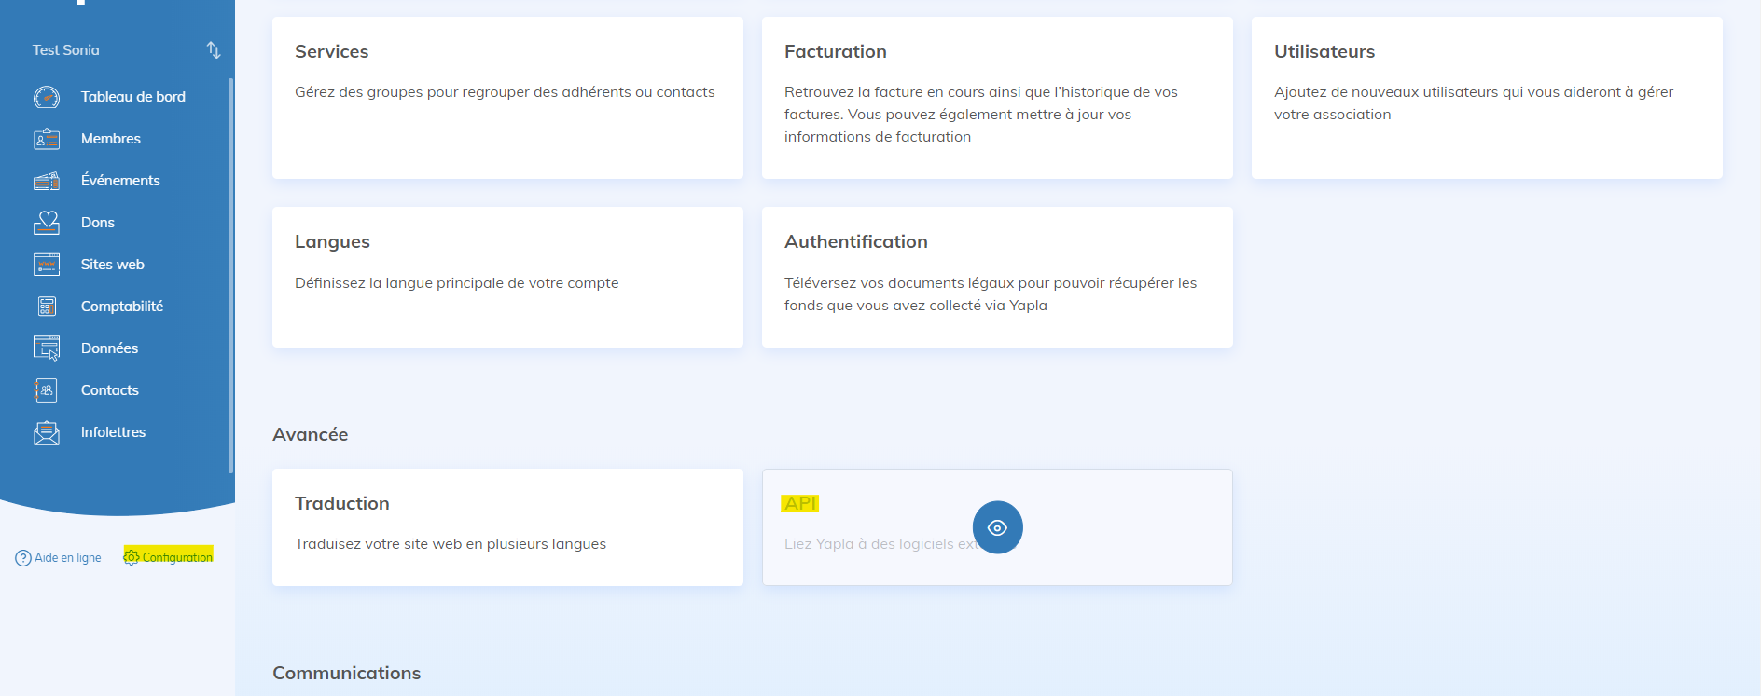Click the Données table icon
1761x696 pixels.
[x=47, y=348]
